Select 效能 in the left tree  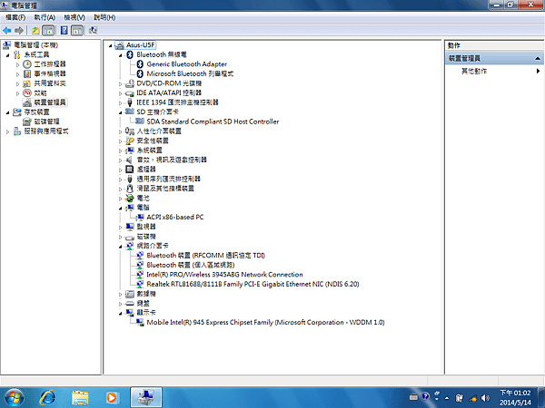[40, 93]
